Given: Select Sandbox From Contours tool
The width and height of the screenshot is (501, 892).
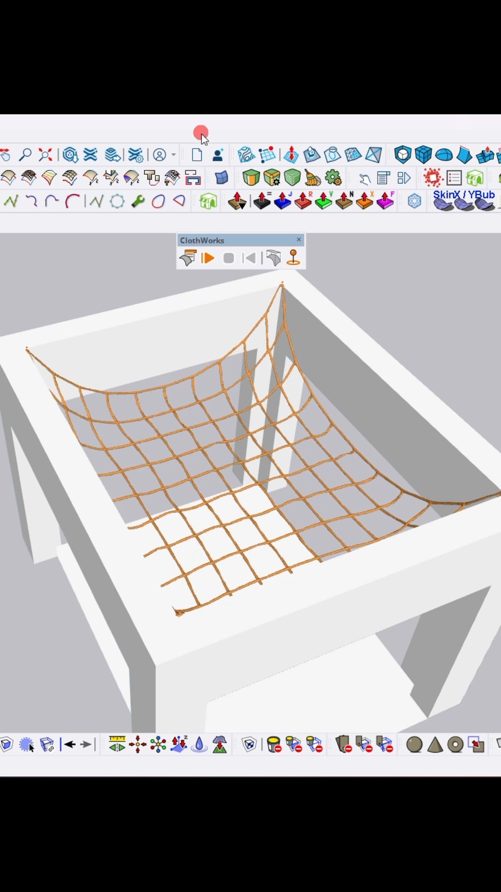Looking at the screenshot, I should pos(246,155).
